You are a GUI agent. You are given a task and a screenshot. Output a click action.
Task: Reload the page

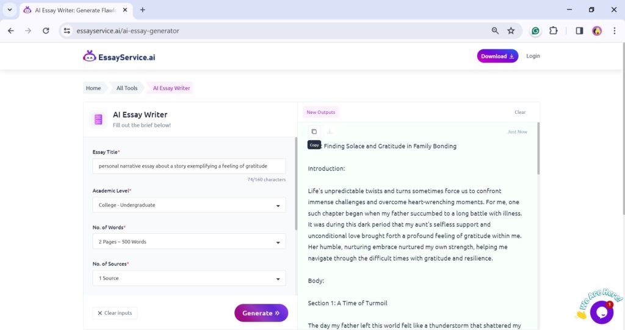coord(46,30)
